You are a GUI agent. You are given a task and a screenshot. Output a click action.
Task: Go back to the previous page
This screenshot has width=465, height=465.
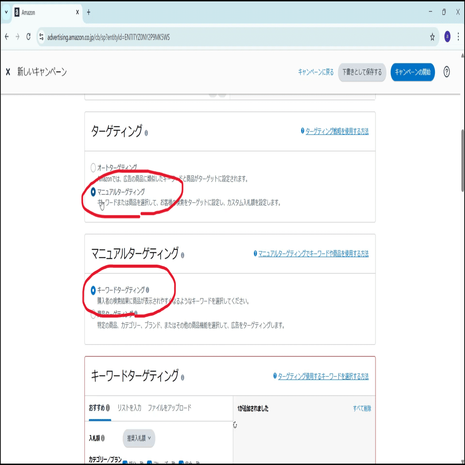click(x=7, y=37)
